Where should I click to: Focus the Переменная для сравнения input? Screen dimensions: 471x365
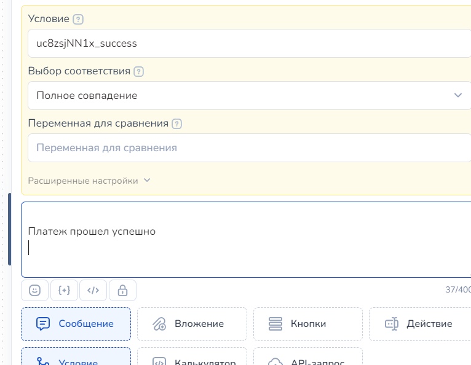pos(248,148)
